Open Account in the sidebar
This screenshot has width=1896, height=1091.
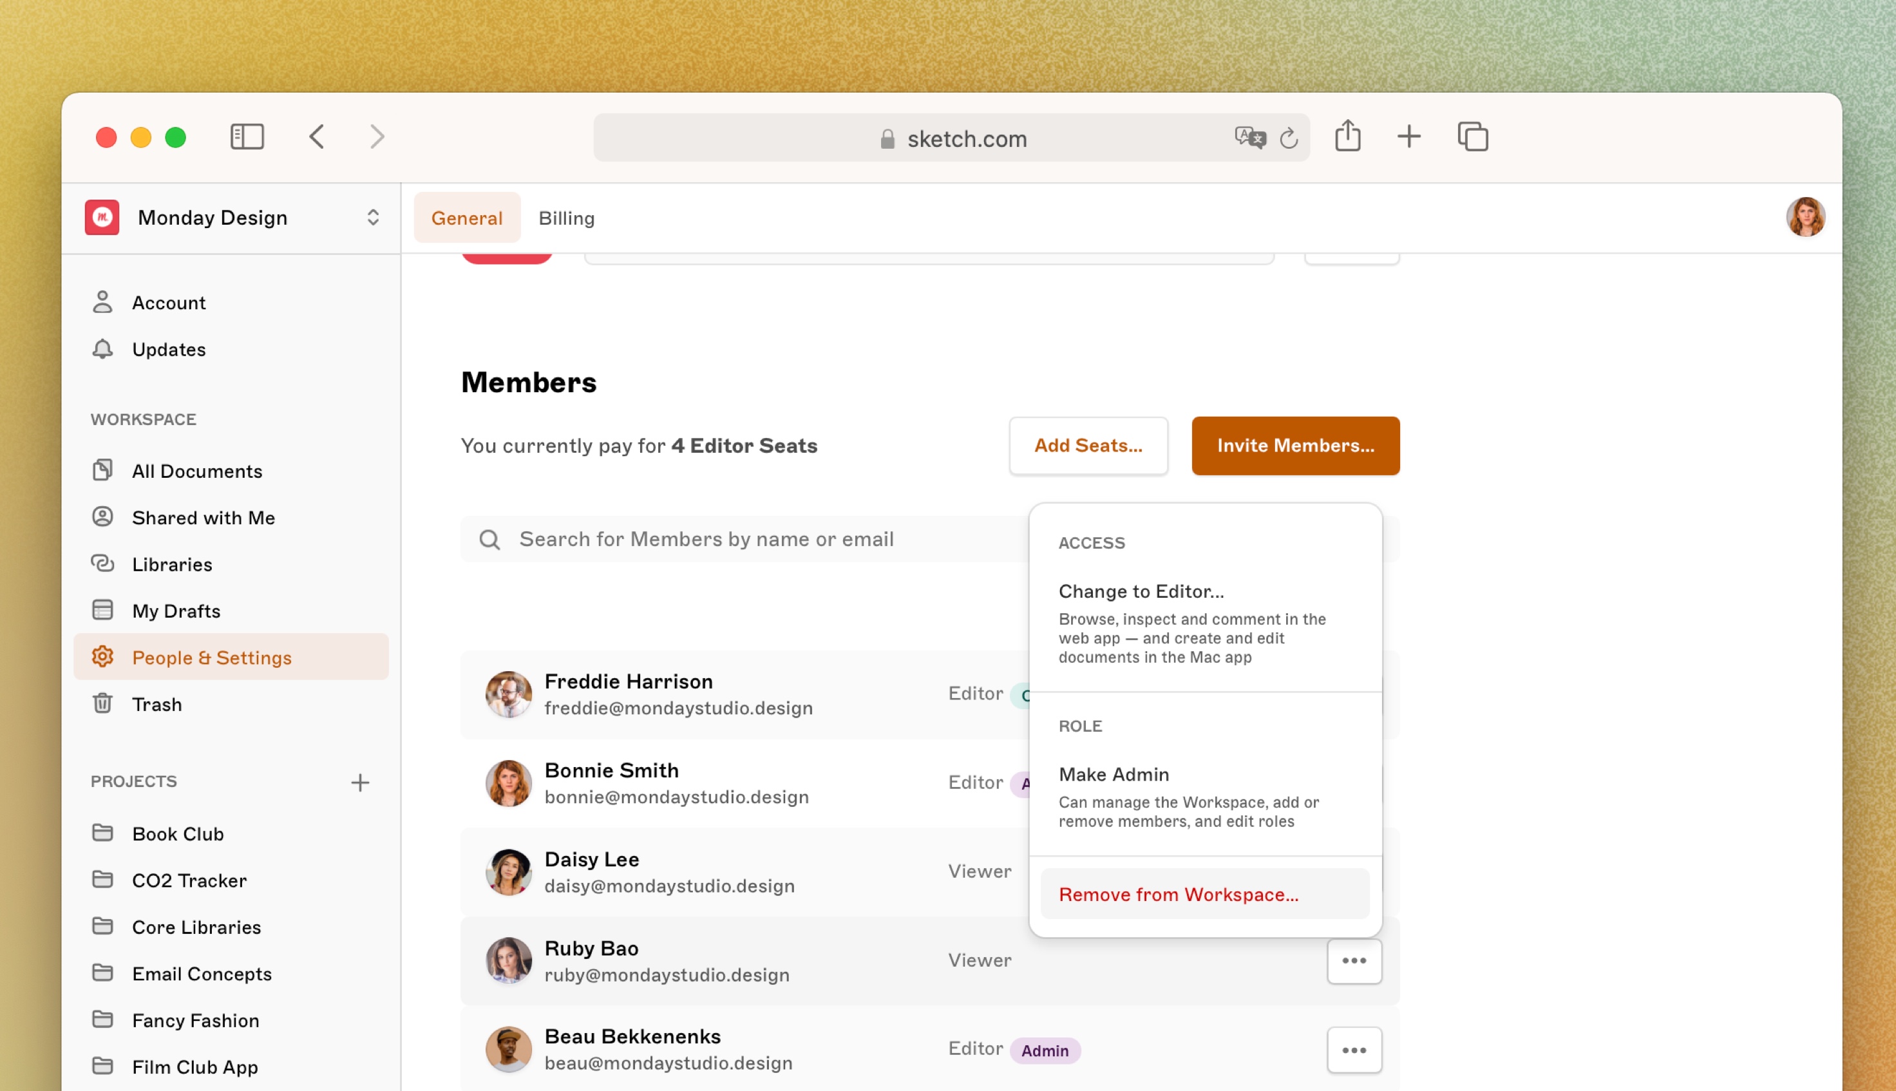[x=231, y=303]
